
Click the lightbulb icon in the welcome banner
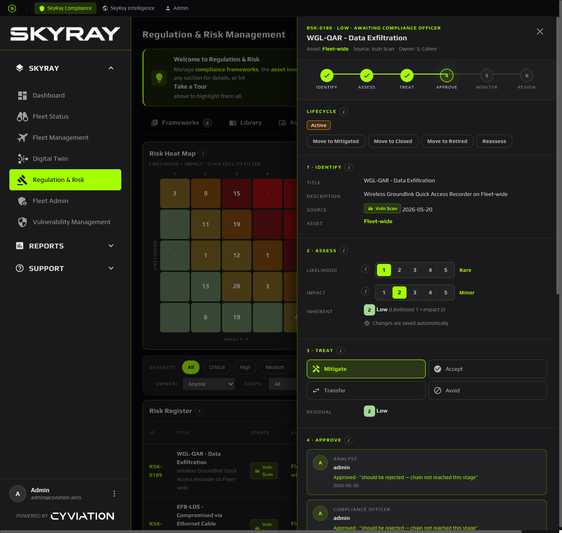click(x=159, y=78)
